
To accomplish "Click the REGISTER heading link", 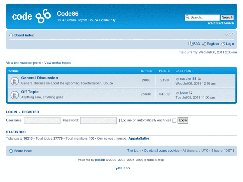I will (x=30, y=112).
